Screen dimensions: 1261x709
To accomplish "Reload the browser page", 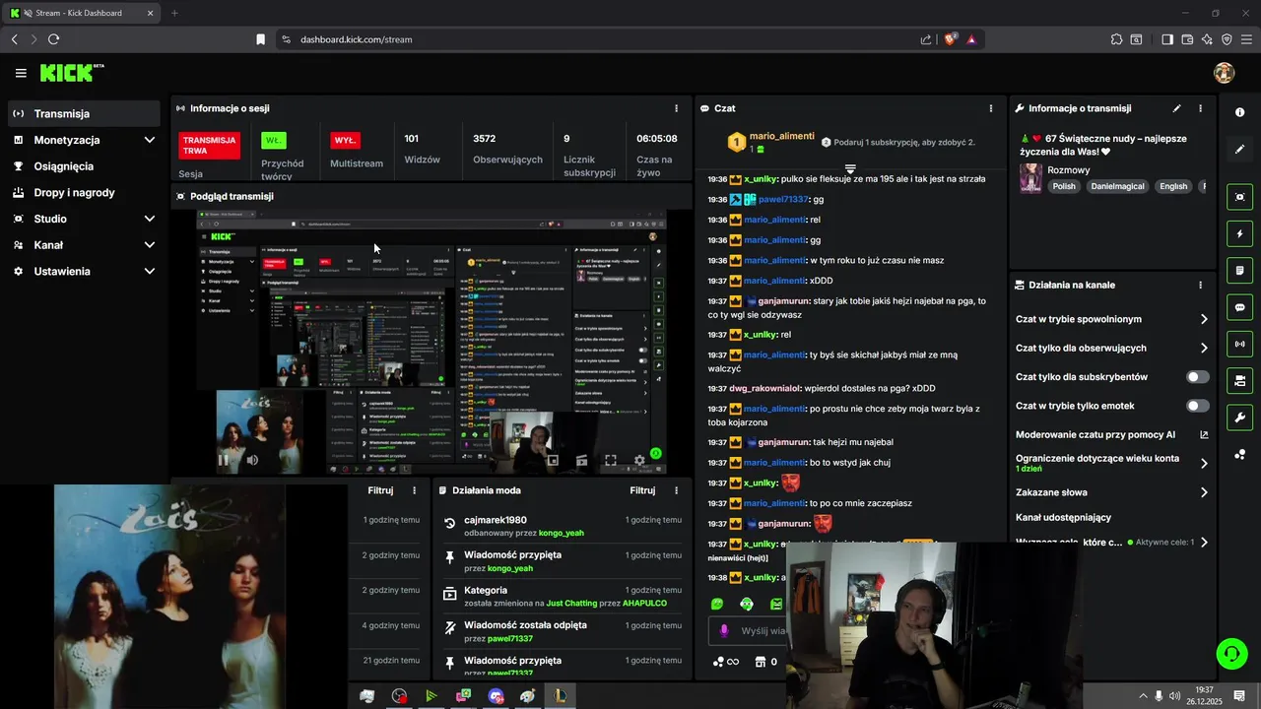I will coord(53,39).
